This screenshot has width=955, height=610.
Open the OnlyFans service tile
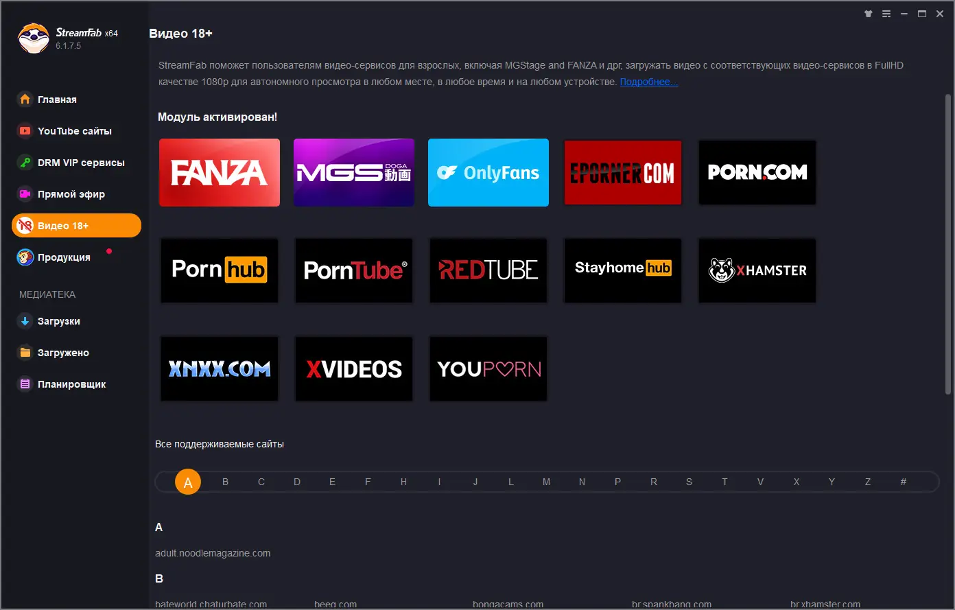(488, 172)
